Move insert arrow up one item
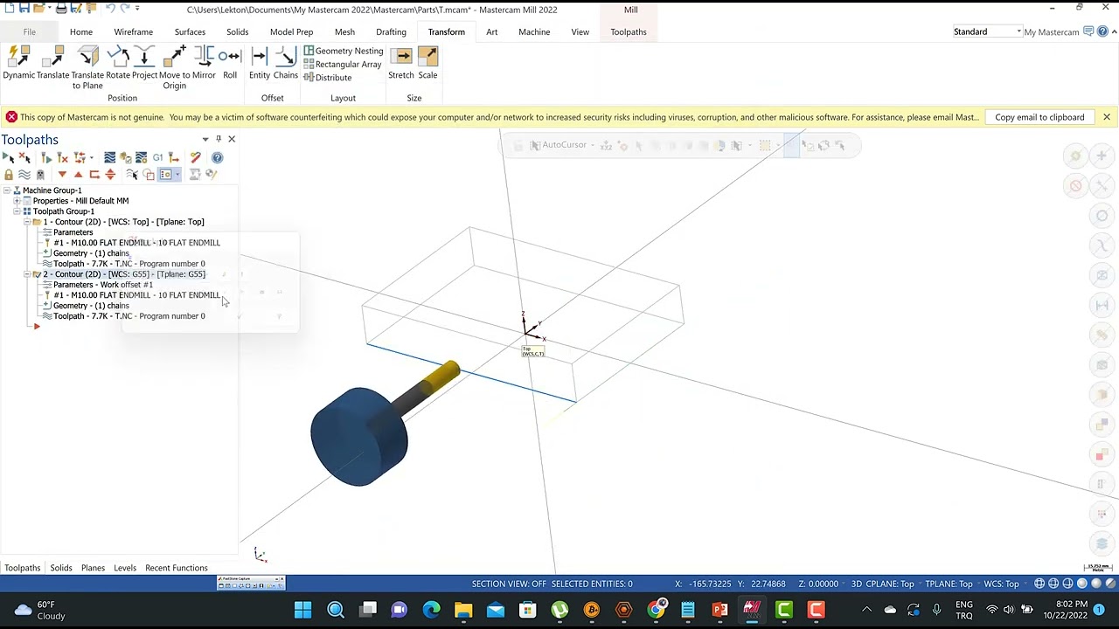The height and width of the screenshot is (629, 1119). [x=78, y=175]
